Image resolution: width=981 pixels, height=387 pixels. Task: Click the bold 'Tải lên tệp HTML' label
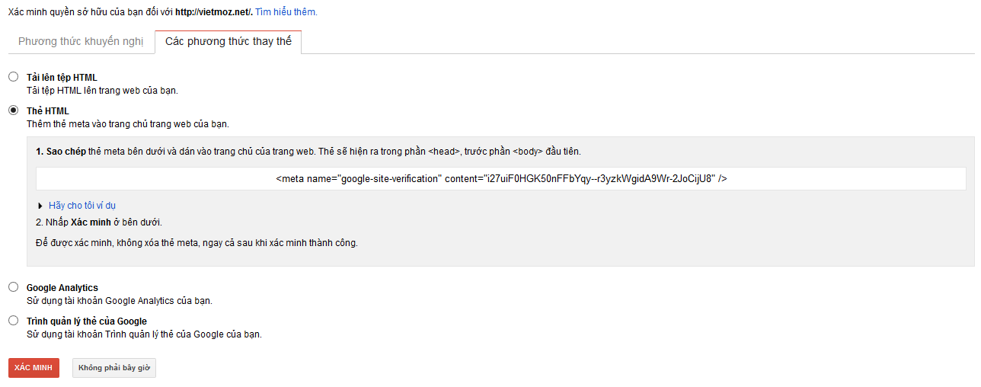coord(62,78)
